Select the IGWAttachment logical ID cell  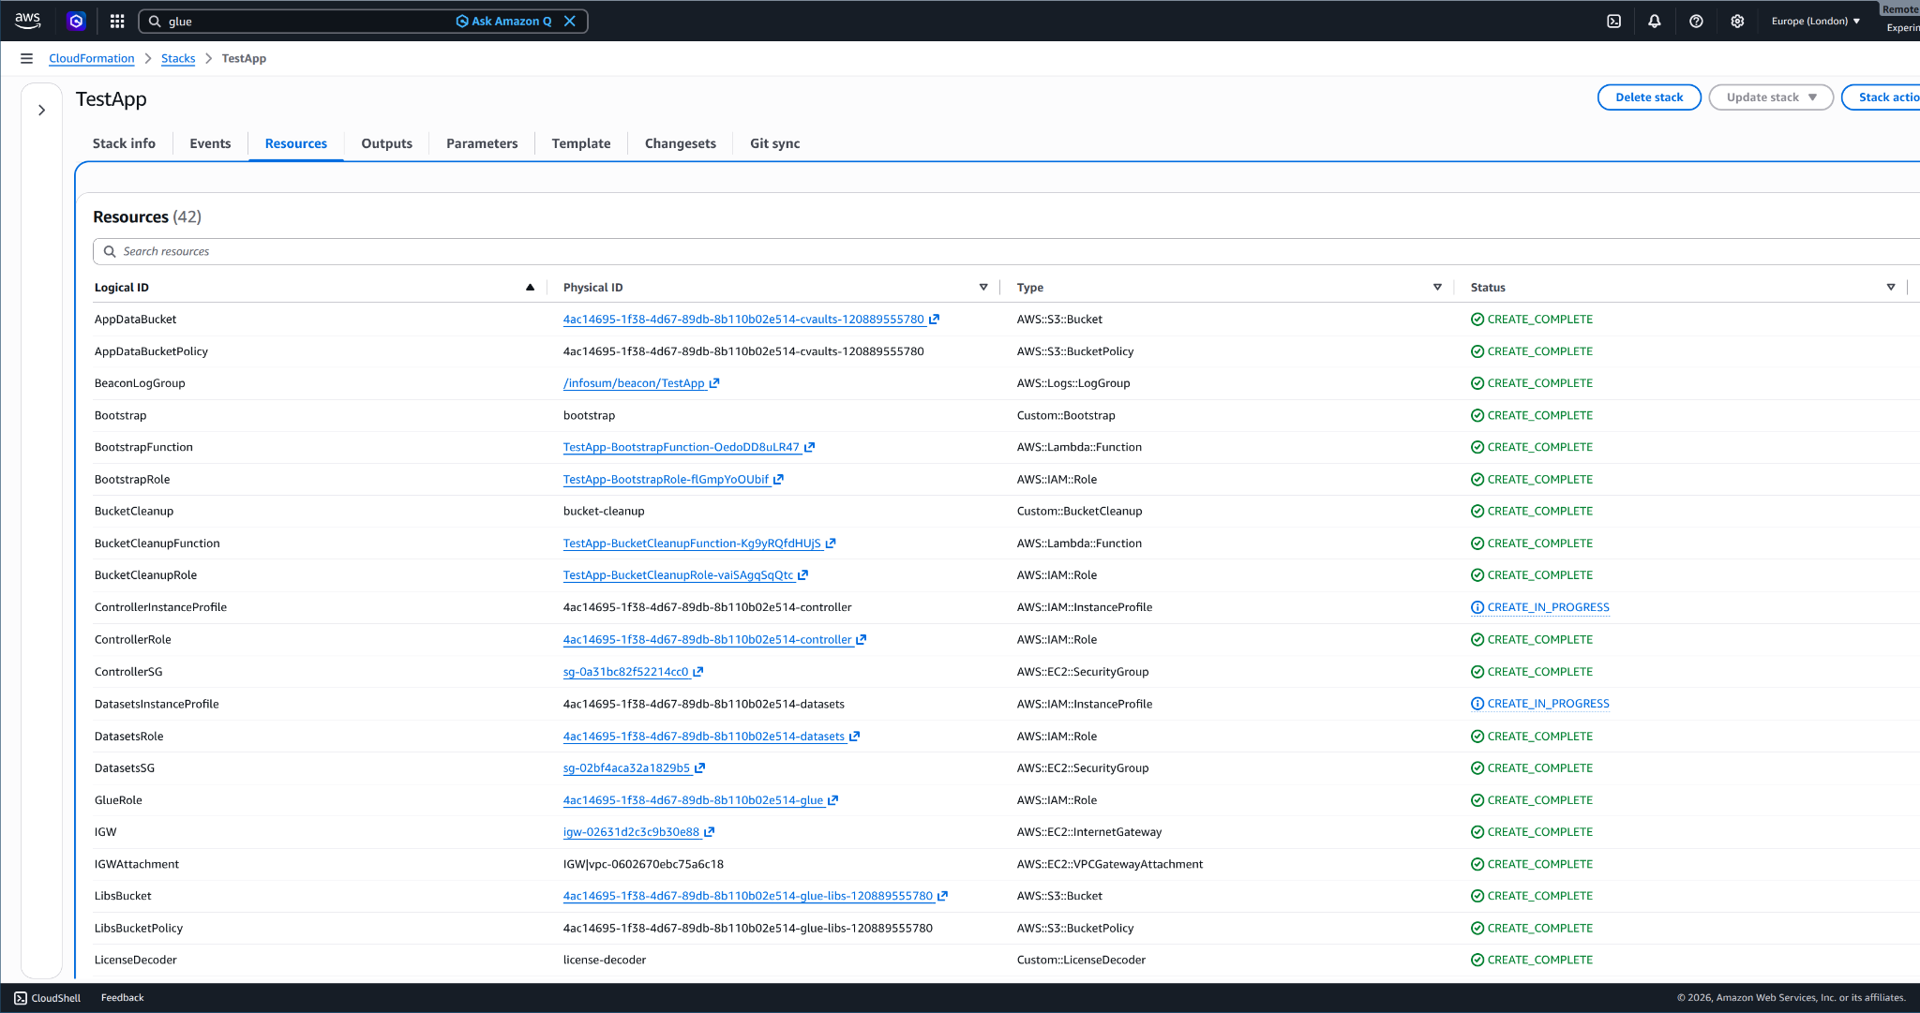[x=137, y=864]
